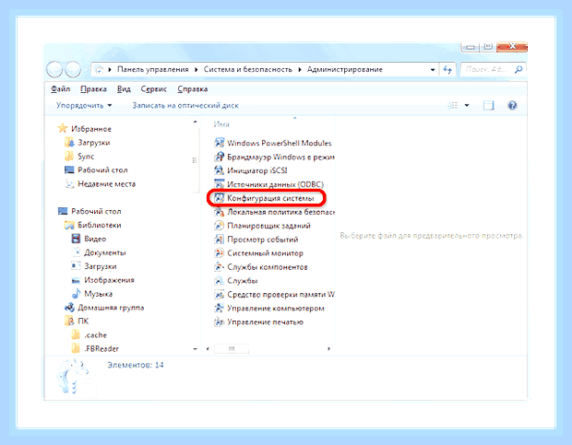Select the Службы компонентов icon
This screenshot has width=572, height=445.
coord(219,267)
